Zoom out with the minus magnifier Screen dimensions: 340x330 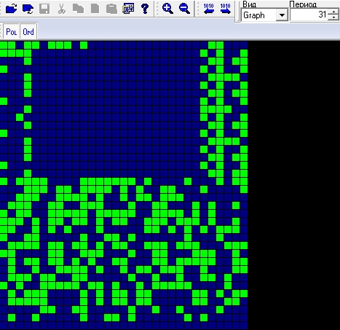click(184, 9)
